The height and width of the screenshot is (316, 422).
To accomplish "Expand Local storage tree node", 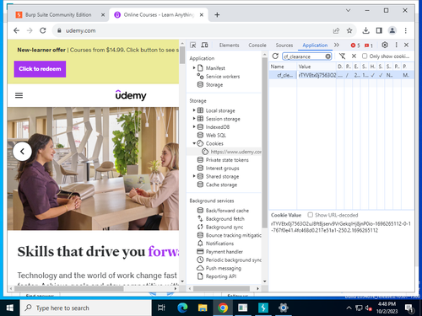I will coord(194,110).
